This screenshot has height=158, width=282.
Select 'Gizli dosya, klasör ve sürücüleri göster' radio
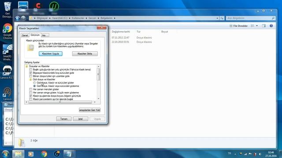pyautogui.click(x=34, y=83)
